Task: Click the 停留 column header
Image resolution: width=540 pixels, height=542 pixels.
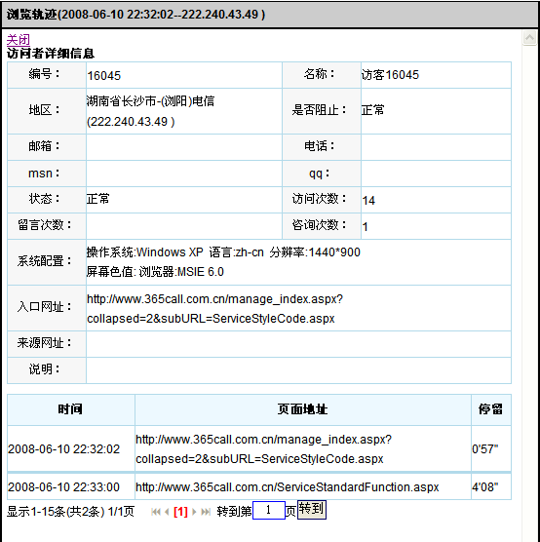Action: click(490, 409)
